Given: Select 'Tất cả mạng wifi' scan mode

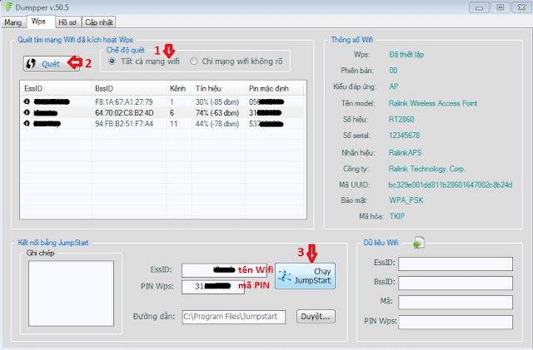Looking at the screenshot, I should coord(112,62).
